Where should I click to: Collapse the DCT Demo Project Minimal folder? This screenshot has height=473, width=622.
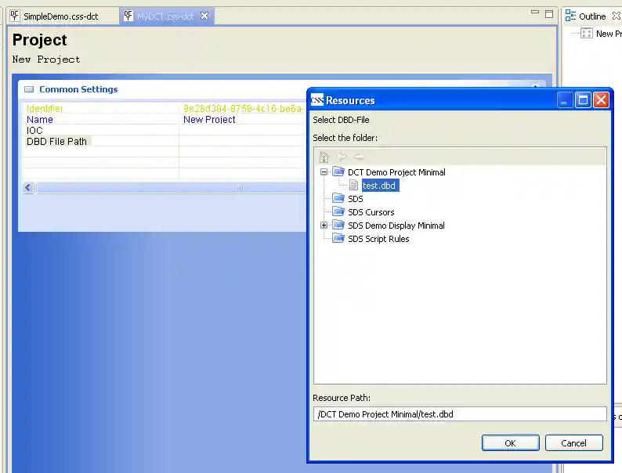[324, 172]
